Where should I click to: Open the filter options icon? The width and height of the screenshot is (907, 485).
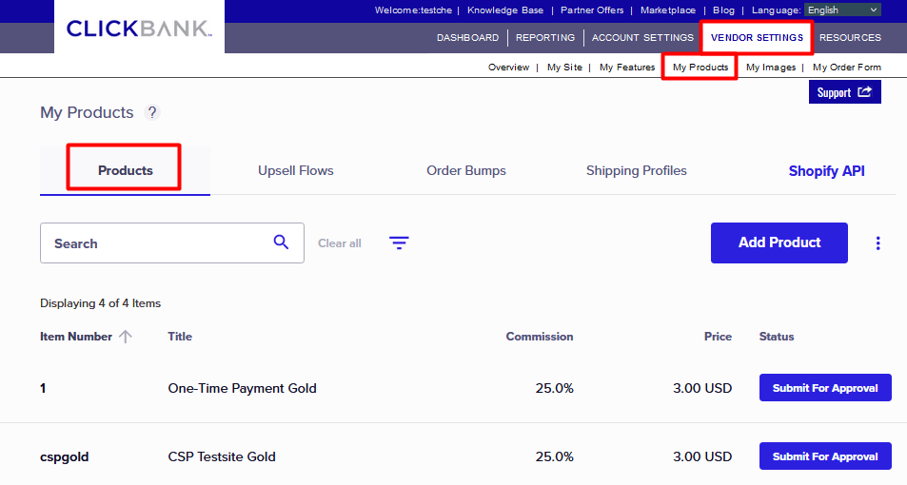tap(399, 243)
